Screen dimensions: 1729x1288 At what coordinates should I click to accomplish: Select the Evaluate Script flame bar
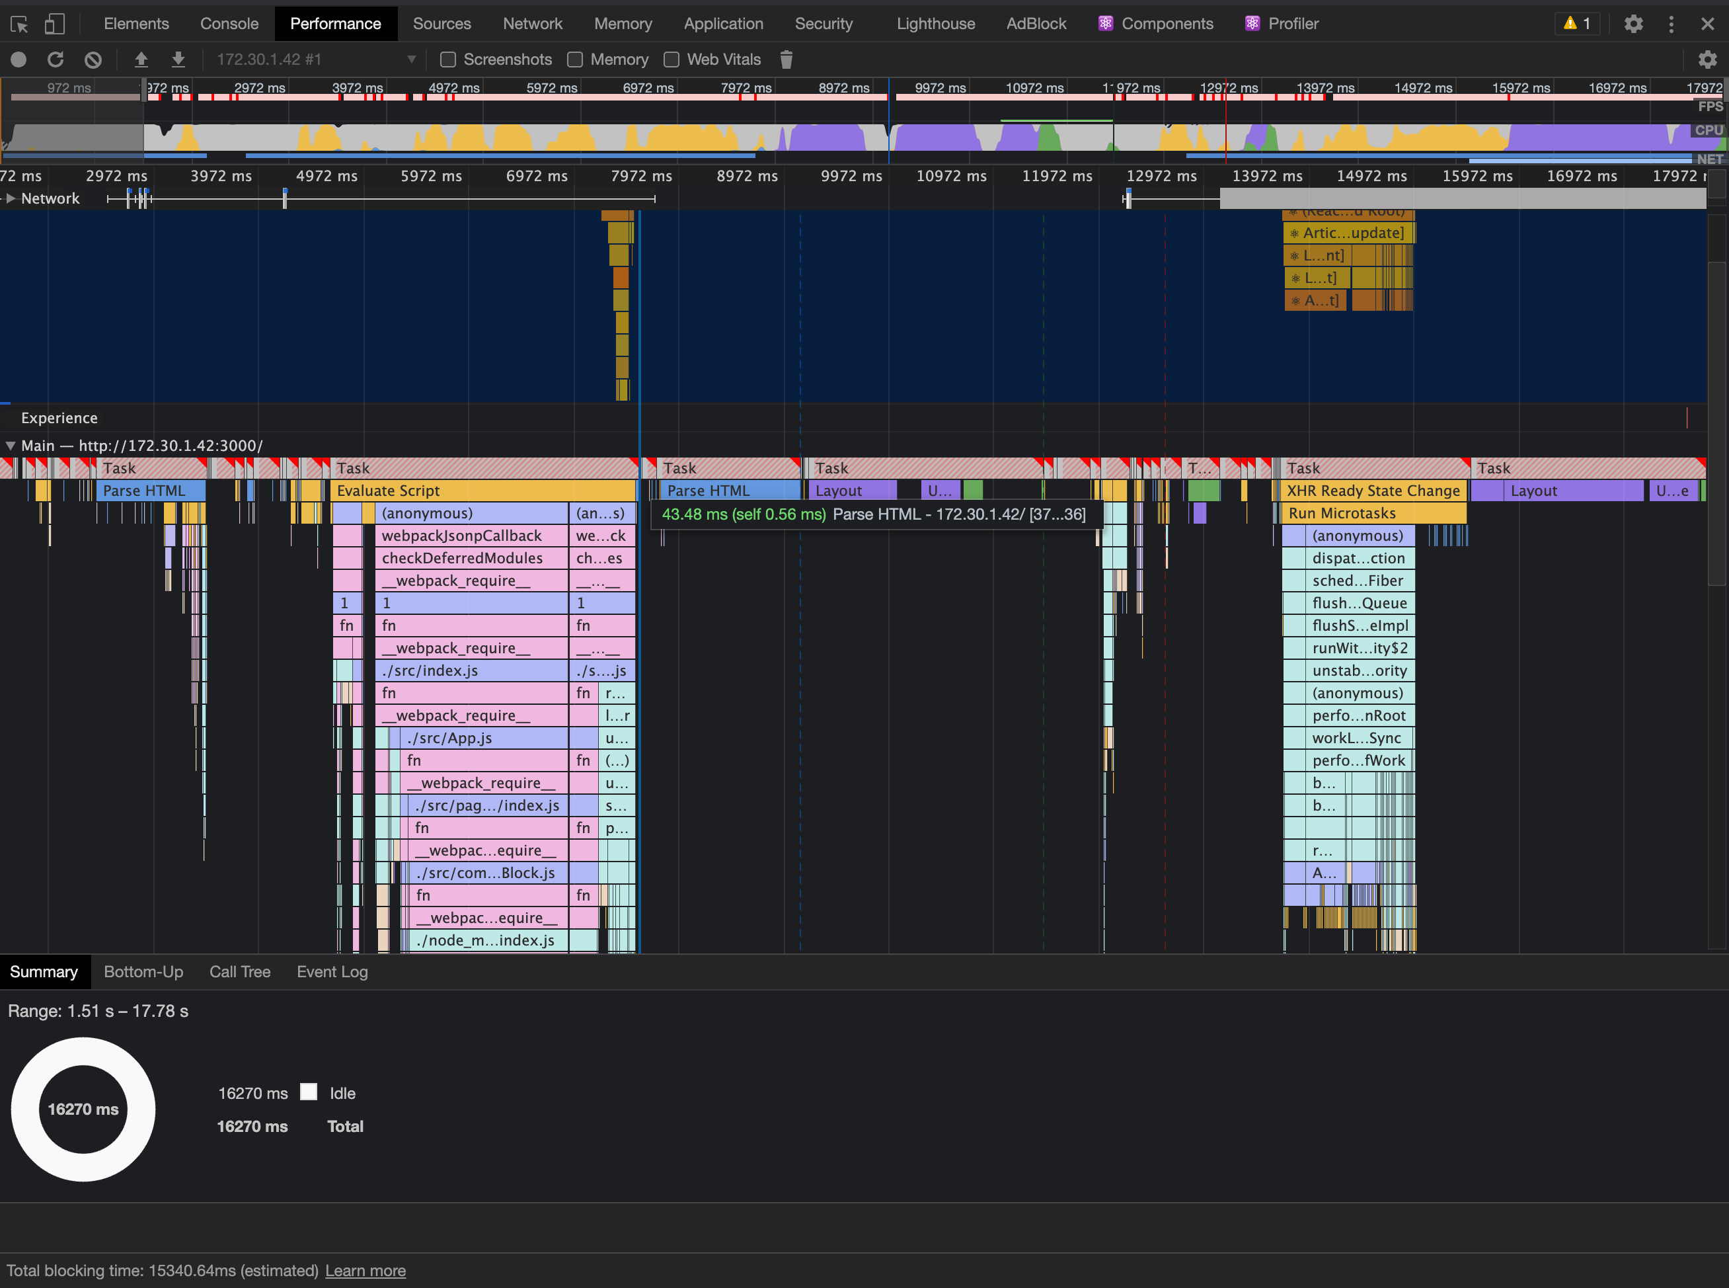point(483,491)
